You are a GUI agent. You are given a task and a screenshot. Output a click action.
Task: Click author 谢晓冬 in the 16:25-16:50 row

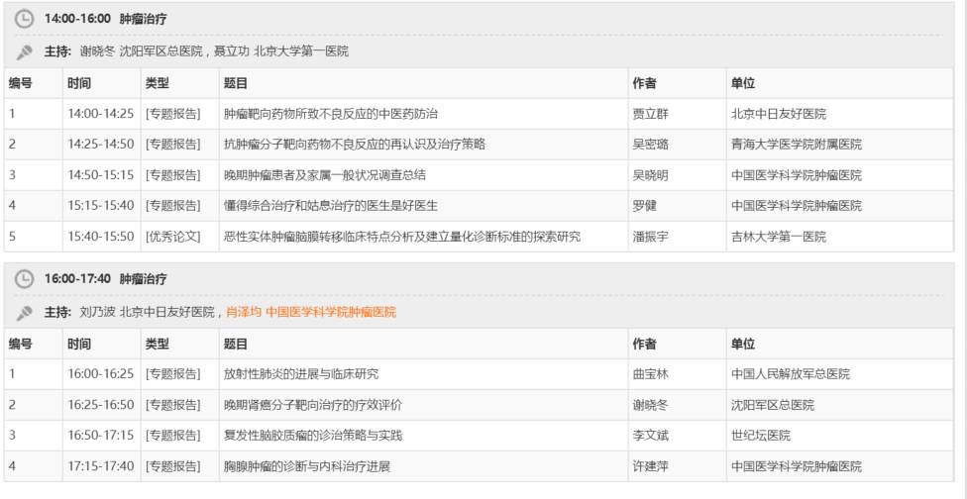coord(651,405)
